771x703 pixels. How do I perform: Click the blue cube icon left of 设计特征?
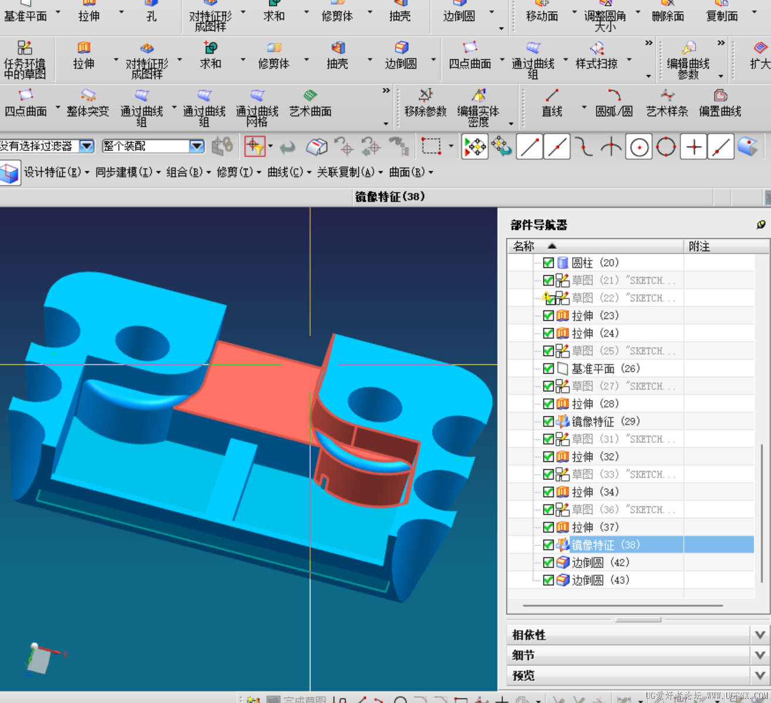click(10, 173)
